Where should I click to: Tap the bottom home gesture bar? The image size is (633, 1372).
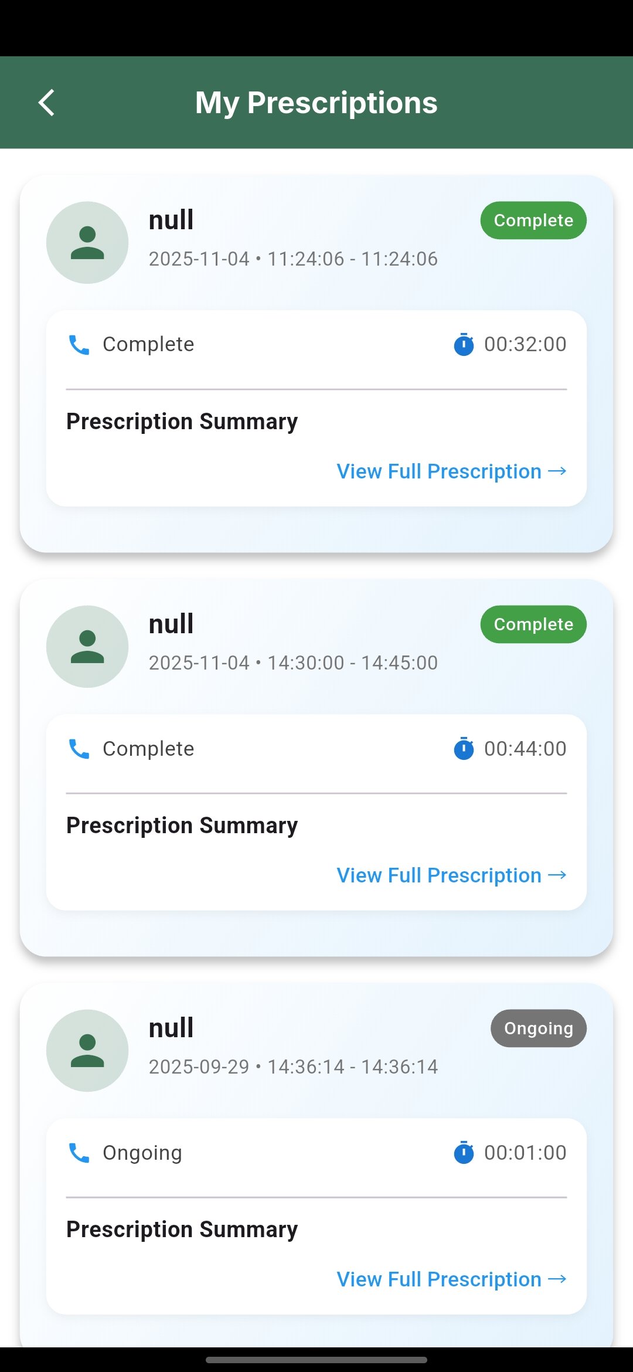pyautogui.click(x=316, y=1360)
